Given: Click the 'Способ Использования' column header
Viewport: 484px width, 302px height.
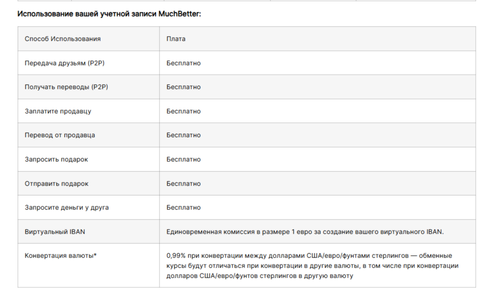Looking at the screenshot, I should click(x=63, y=39).
